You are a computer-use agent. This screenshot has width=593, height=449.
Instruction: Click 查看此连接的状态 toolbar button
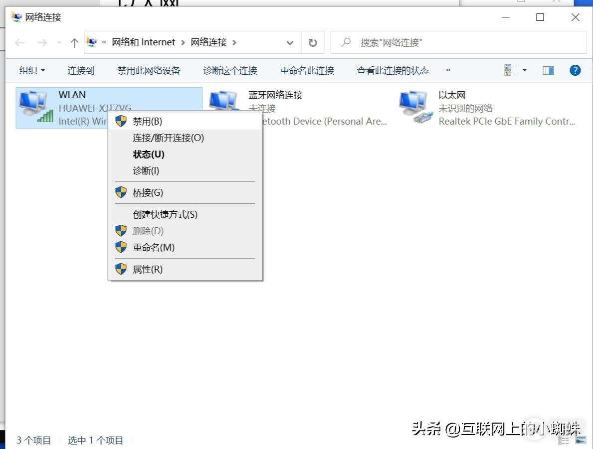(x=393, y=70)
